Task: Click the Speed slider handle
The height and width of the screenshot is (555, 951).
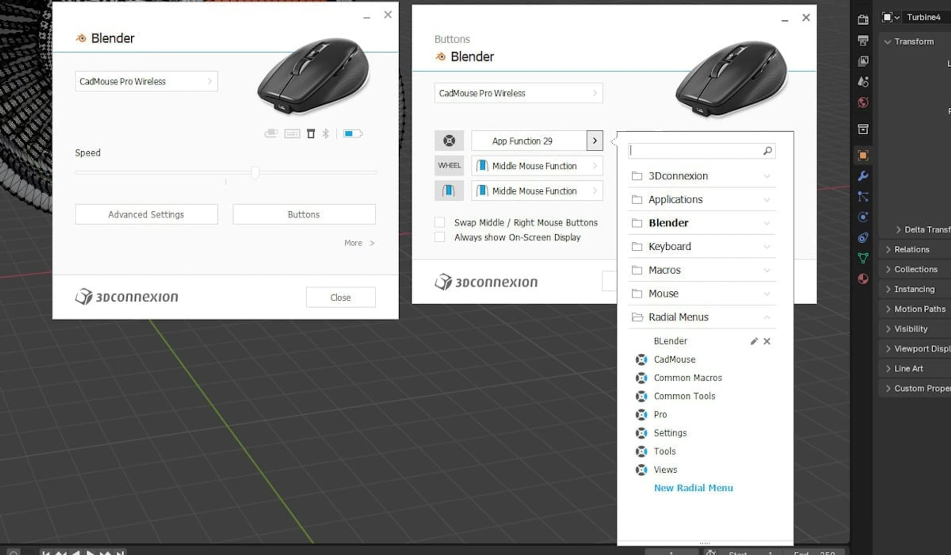Action: click(x=255, y=172)
